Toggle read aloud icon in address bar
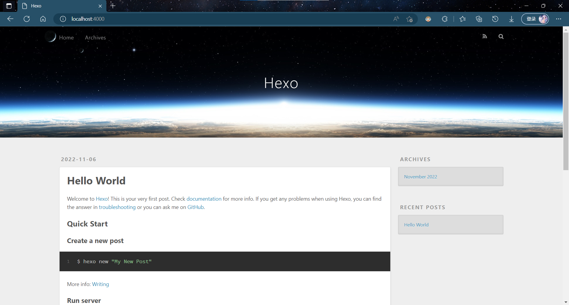 (396, 19)
